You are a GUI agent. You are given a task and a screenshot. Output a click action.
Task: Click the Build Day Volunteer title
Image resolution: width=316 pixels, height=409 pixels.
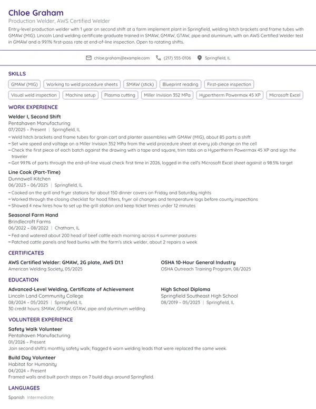32,358
